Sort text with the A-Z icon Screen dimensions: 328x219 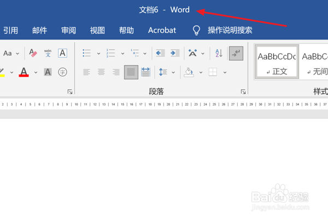pos(219,53)
